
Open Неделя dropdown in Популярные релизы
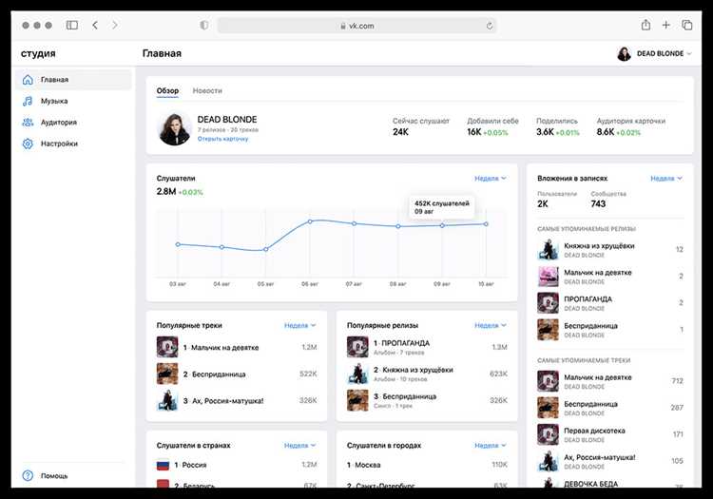coord(491,325)
